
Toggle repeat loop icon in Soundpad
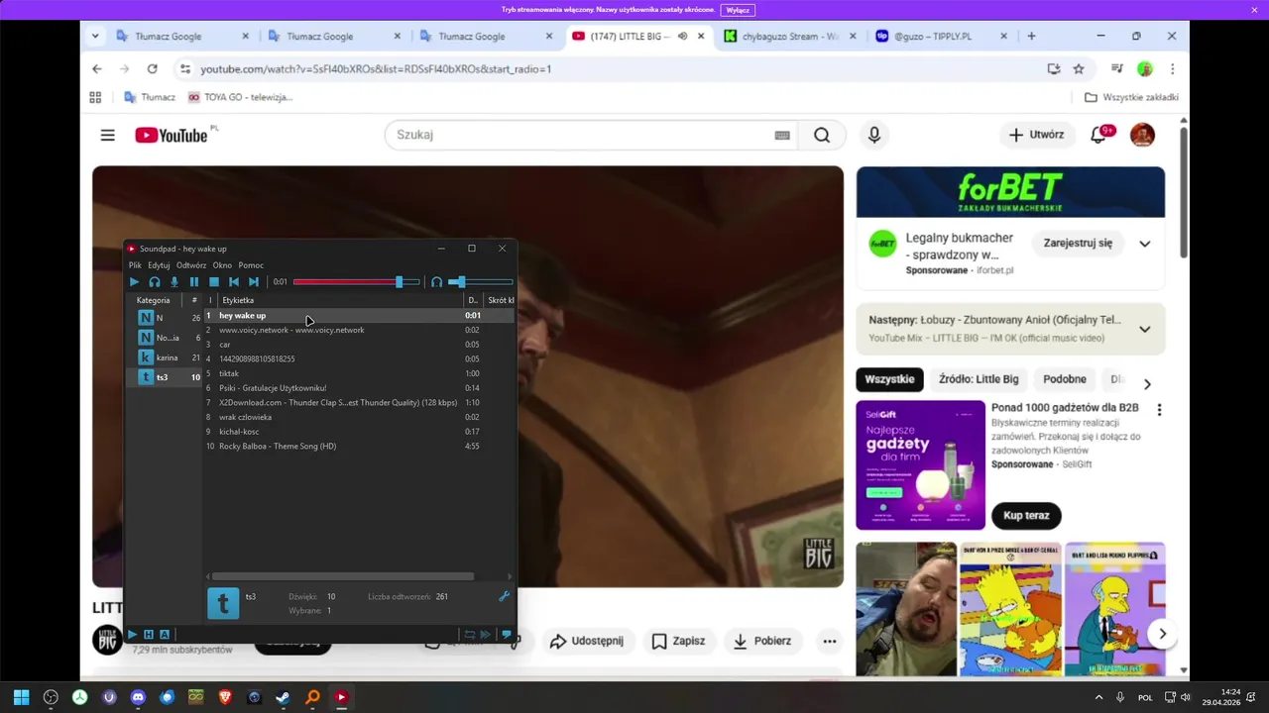click(470, 635)
